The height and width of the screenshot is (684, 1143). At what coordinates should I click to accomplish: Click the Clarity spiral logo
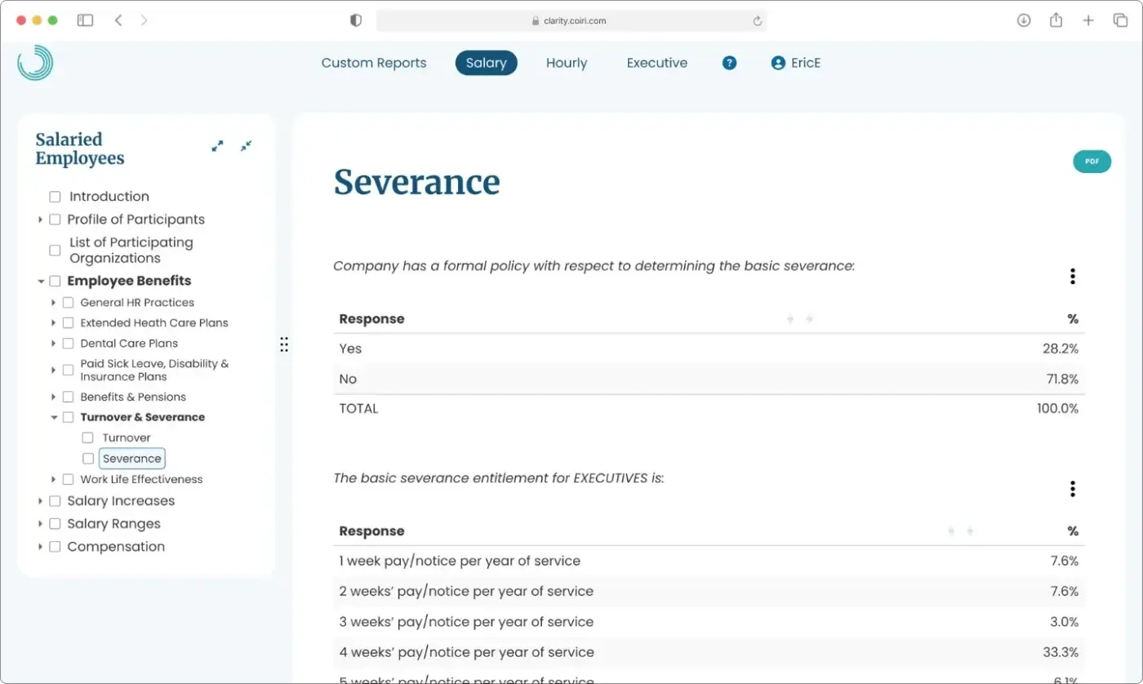[x=34, y=63]
